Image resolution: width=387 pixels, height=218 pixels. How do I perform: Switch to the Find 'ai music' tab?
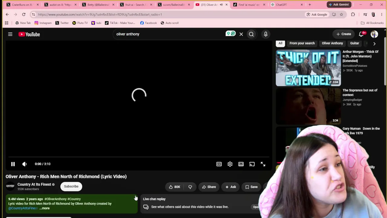pos(249,5)
